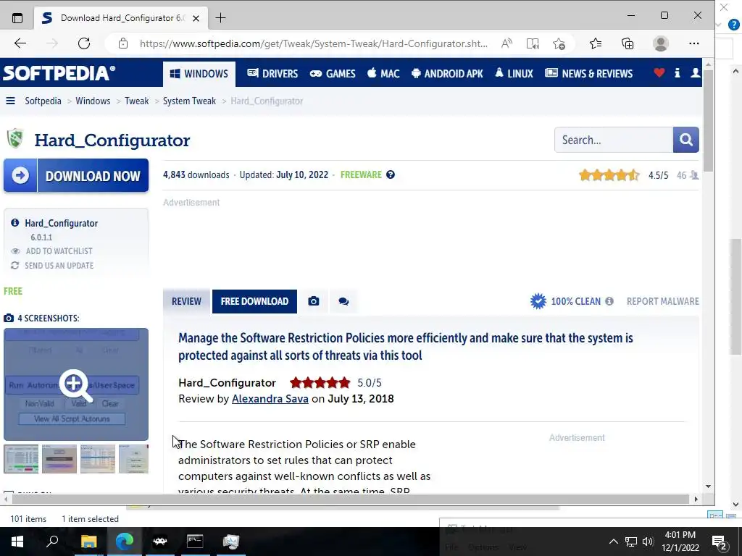Open the tab actions menu icon
This screenshot has height=556, width=742.
click(17, 18)
